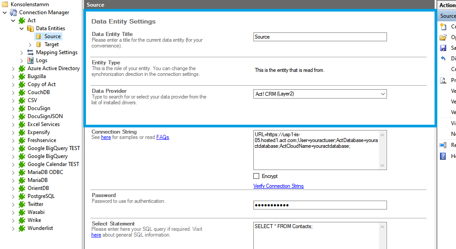Click the connection string scrollbar down arrow

pos(383,166)
